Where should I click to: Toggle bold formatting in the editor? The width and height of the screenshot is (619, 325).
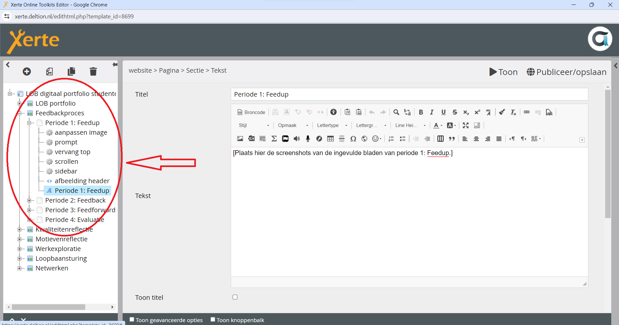[421, 112]
